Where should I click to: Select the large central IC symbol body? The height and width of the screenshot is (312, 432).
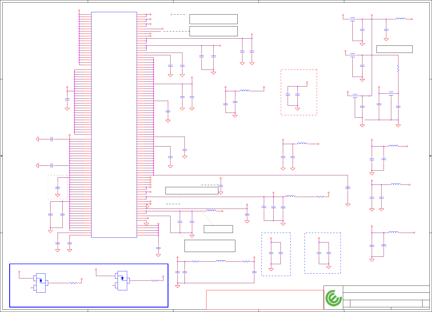(x=114, y=125)
